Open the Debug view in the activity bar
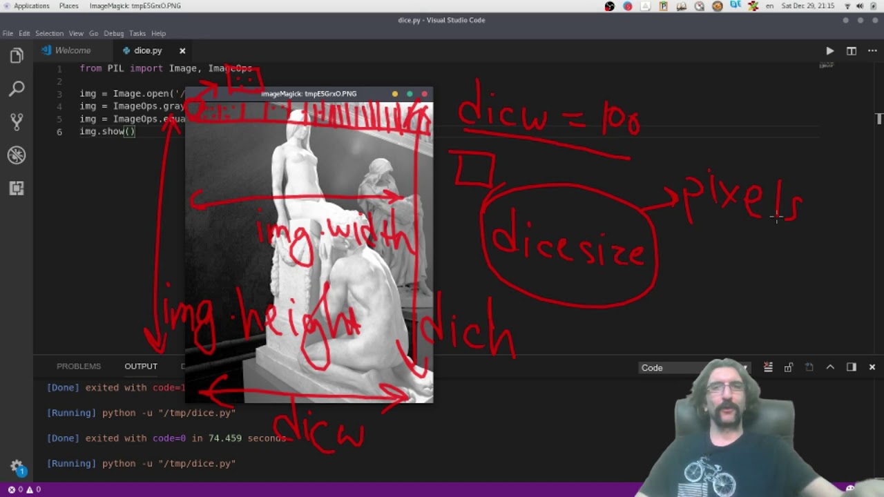 pyautogui.click(x=17, y=155)
